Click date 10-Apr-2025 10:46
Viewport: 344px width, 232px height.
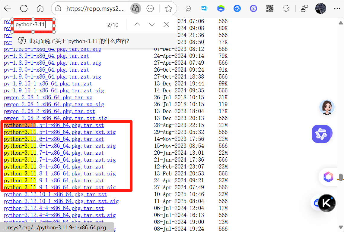tap(179, 194)
